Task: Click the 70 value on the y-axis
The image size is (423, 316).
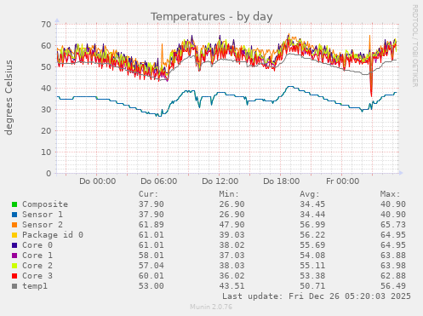Action: pos(46,25)
